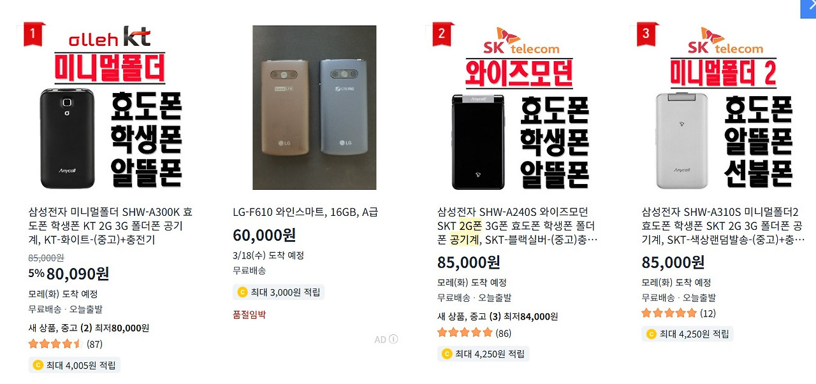Click the rank 1 red ribbon badge
This screenshot has width=816, height=384.
[x=34, y=34]
